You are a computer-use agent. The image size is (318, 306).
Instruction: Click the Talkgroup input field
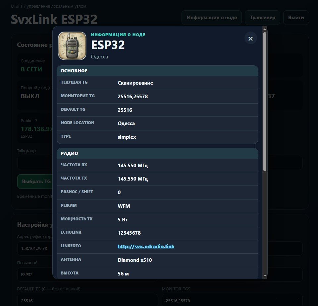click(x=35, y=163)
